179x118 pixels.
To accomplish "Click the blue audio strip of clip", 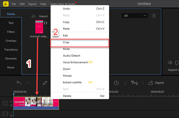I will coord(36,108).
